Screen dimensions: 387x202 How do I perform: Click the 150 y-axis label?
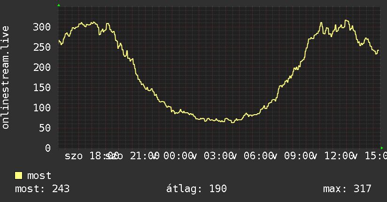tap(42, 87)
